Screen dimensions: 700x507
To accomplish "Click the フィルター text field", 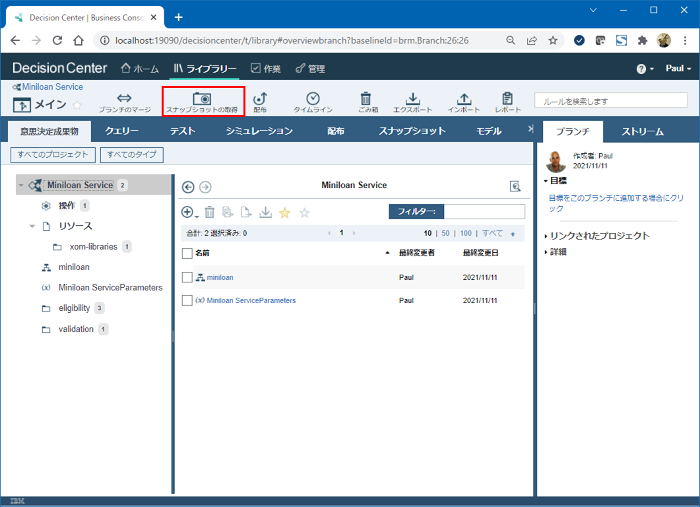I will 484,211.
